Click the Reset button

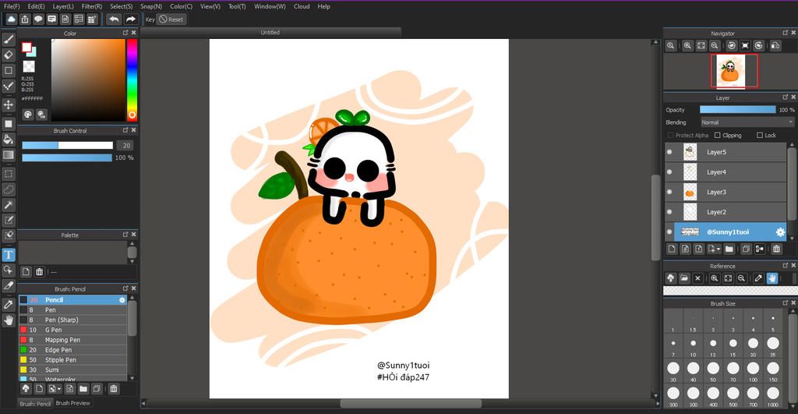(171, 19)
